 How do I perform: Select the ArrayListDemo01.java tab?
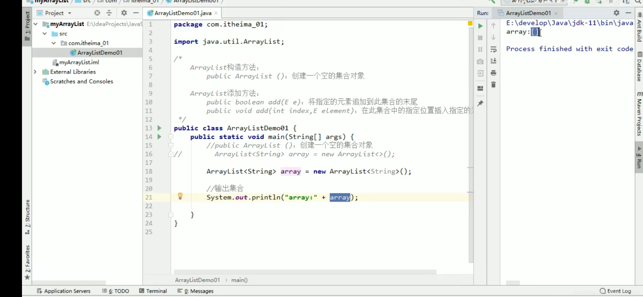click(183, 13)
